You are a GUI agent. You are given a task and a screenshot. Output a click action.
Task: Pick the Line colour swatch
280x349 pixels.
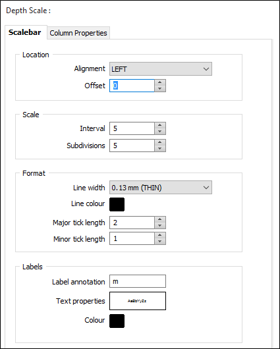click(x=117, y=204)
